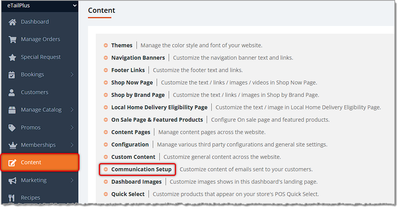Screen dimensions: 399x210
Task: Click the Memberships crown icon
Action: pos(12,145)
